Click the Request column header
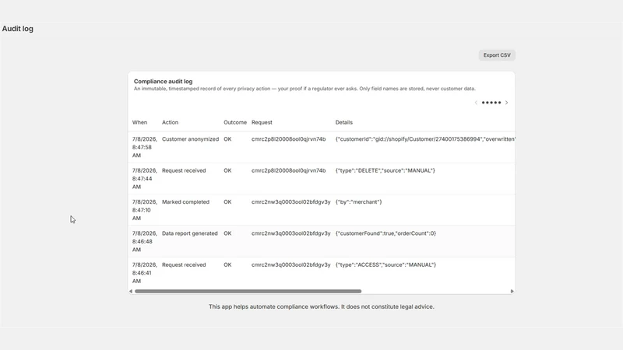This screenshot has height=350, width=623. [262, 122]
